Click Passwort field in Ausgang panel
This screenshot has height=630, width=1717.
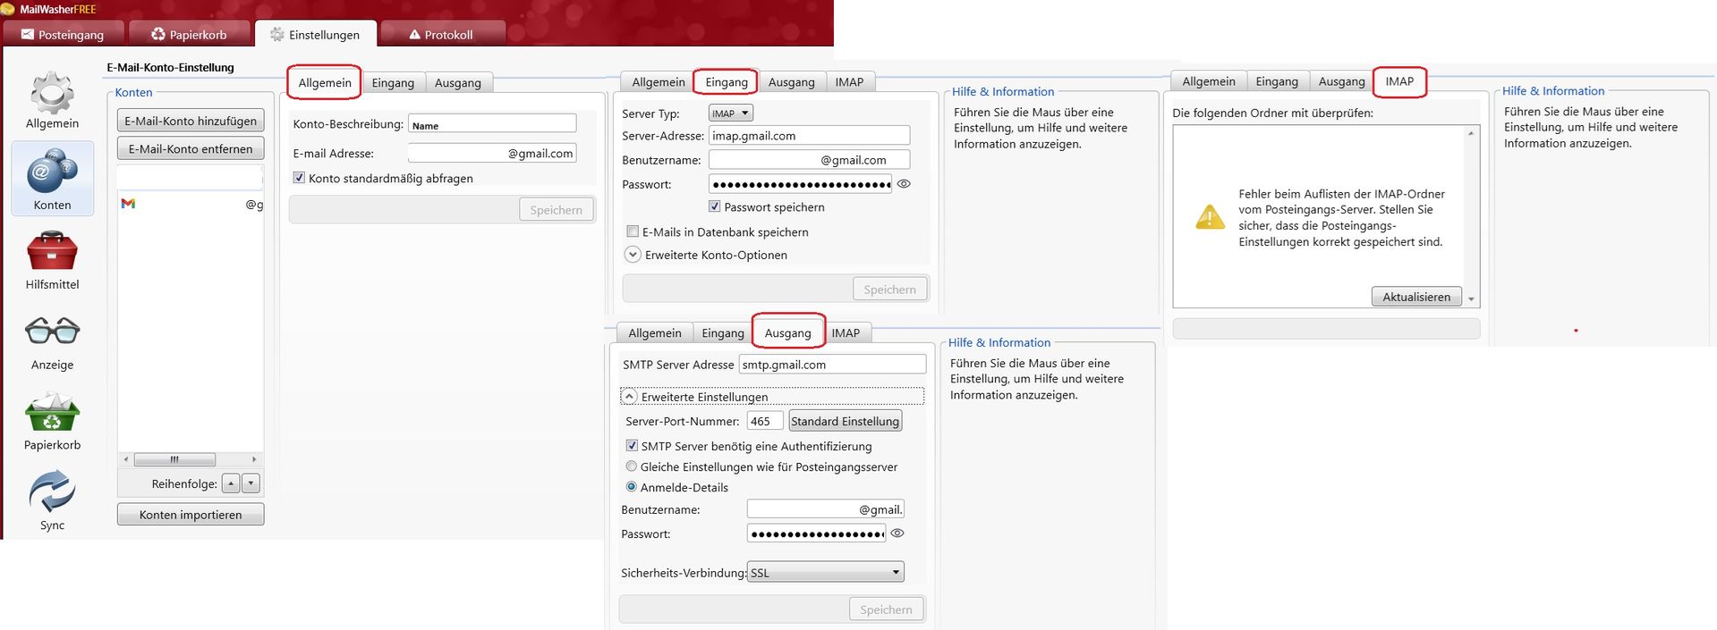(x=816, y=533)
